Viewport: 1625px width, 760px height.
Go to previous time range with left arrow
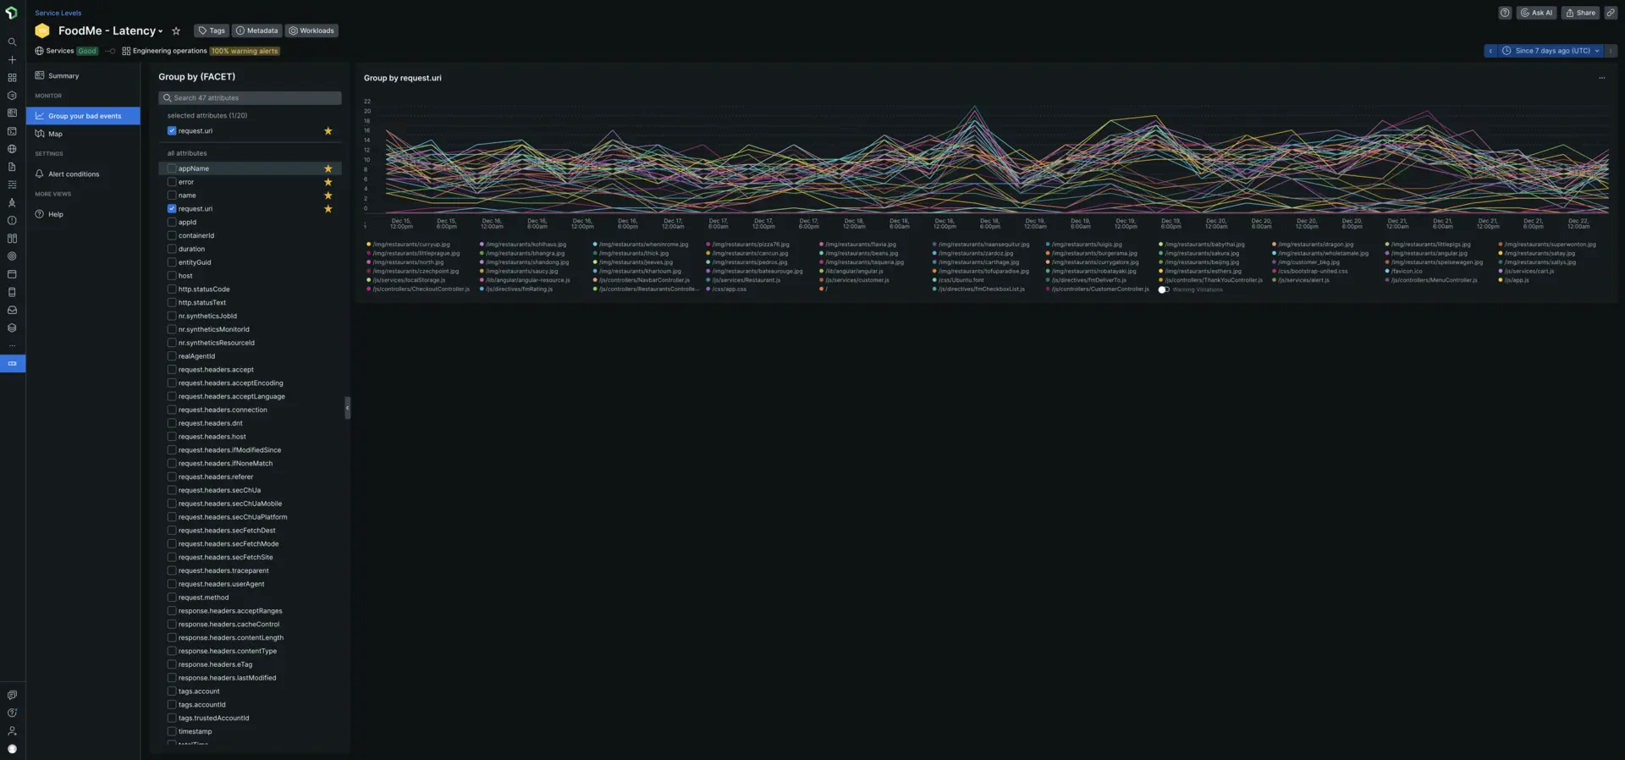[x=1490, y=51]
